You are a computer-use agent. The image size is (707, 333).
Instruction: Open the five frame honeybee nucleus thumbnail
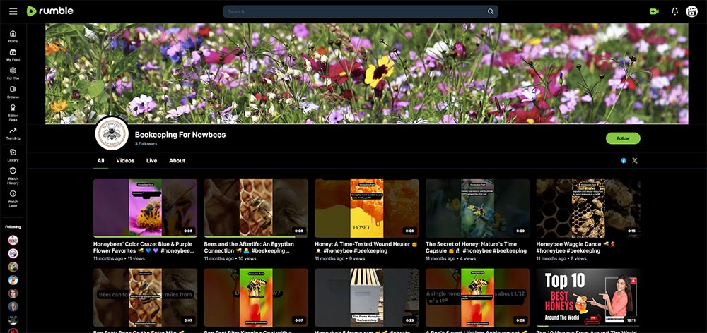[366, 298]
